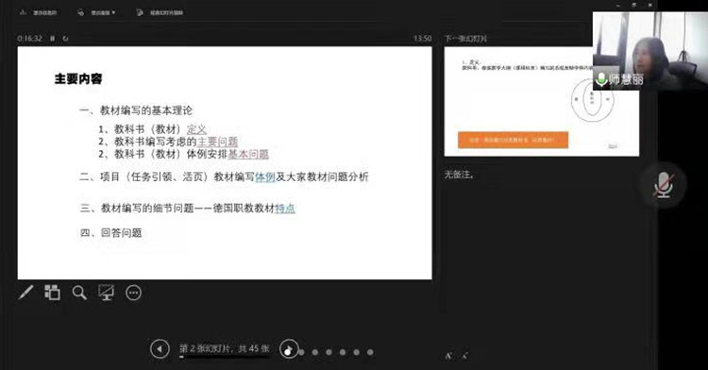Expand the display settings dropdown

pos(96,12)
